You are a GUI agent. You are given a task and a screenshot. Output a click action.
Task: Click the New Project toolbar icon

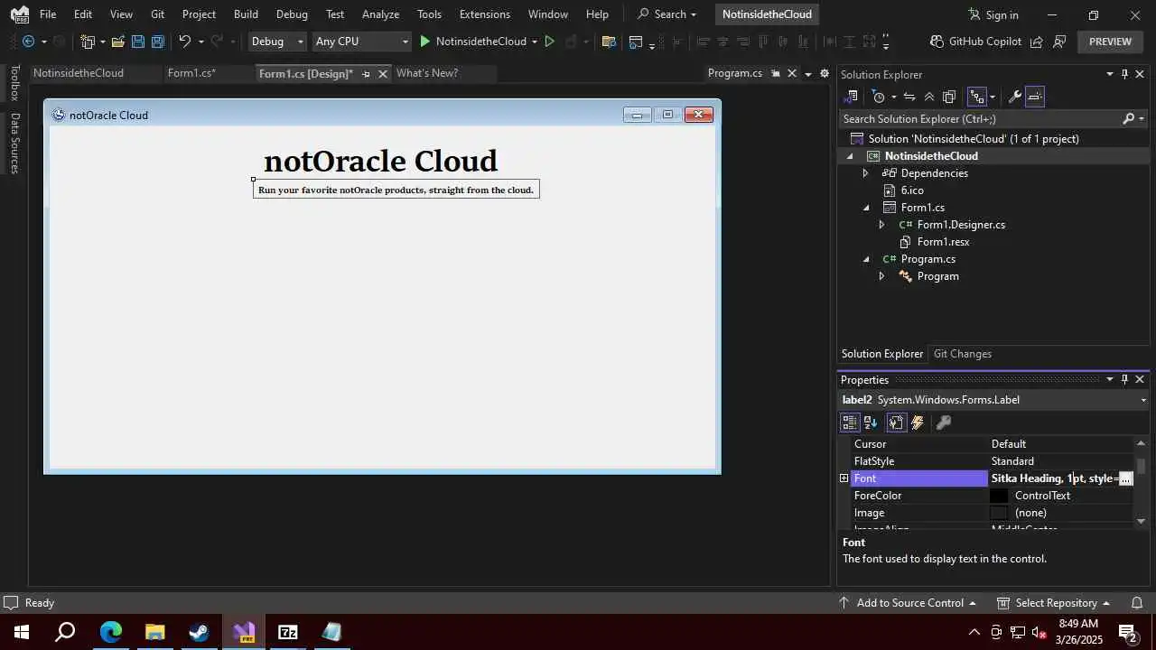(88, 42)
